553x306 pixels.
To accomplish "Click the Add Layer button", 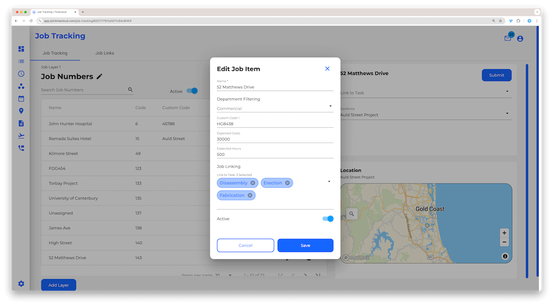I will 58,285.
